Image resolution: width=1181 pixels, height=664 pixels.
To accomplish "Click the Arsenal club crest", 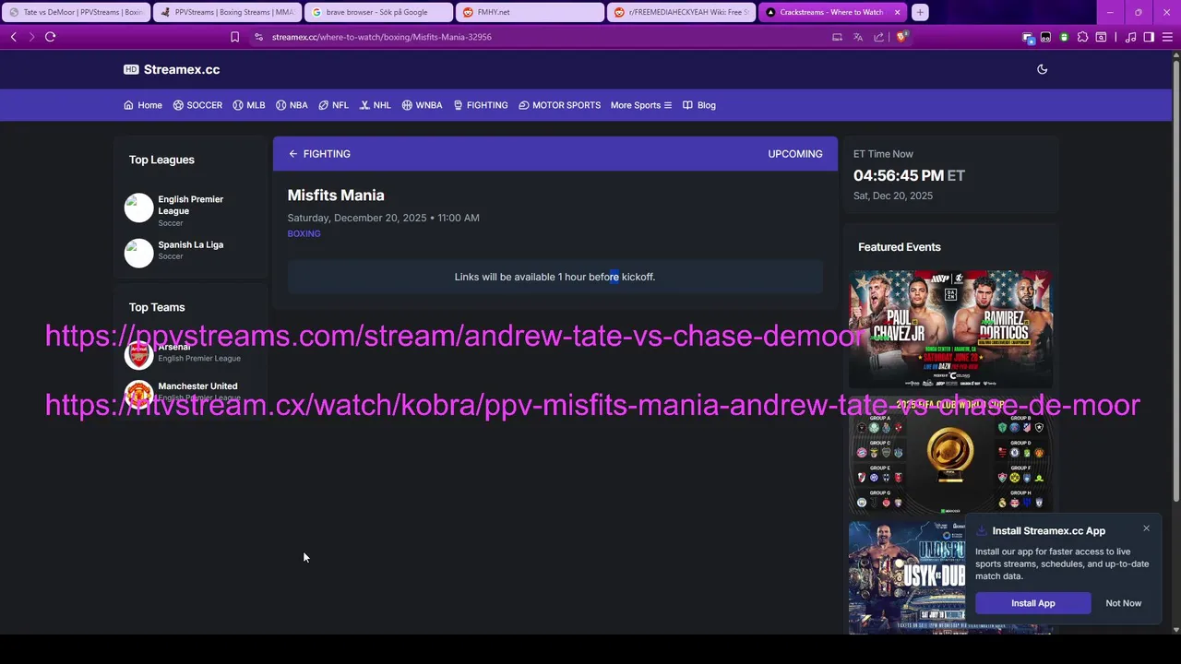I will [x=139, y=354].
